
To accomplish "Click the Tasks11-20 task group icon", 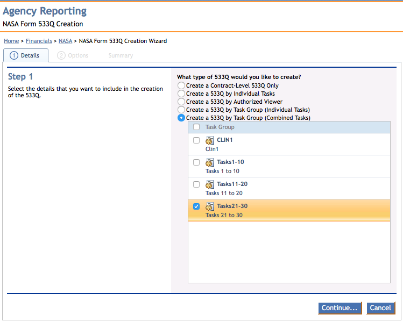I will 210,184.
